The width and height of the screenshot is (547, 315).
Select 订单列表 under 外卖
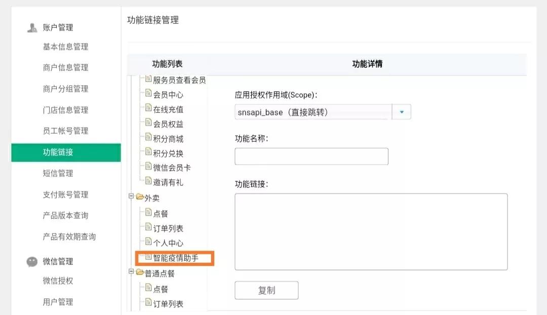click(x=168, y=228)
